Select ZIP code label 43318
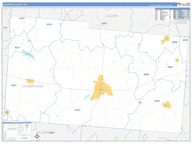192x144 pixels. 49,24
